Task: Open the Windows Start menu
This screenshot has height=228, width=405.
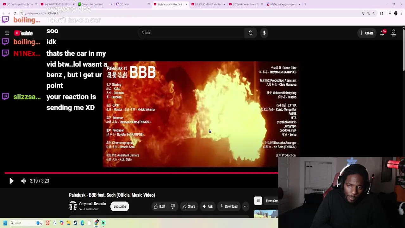Action: tap(5, 223)
